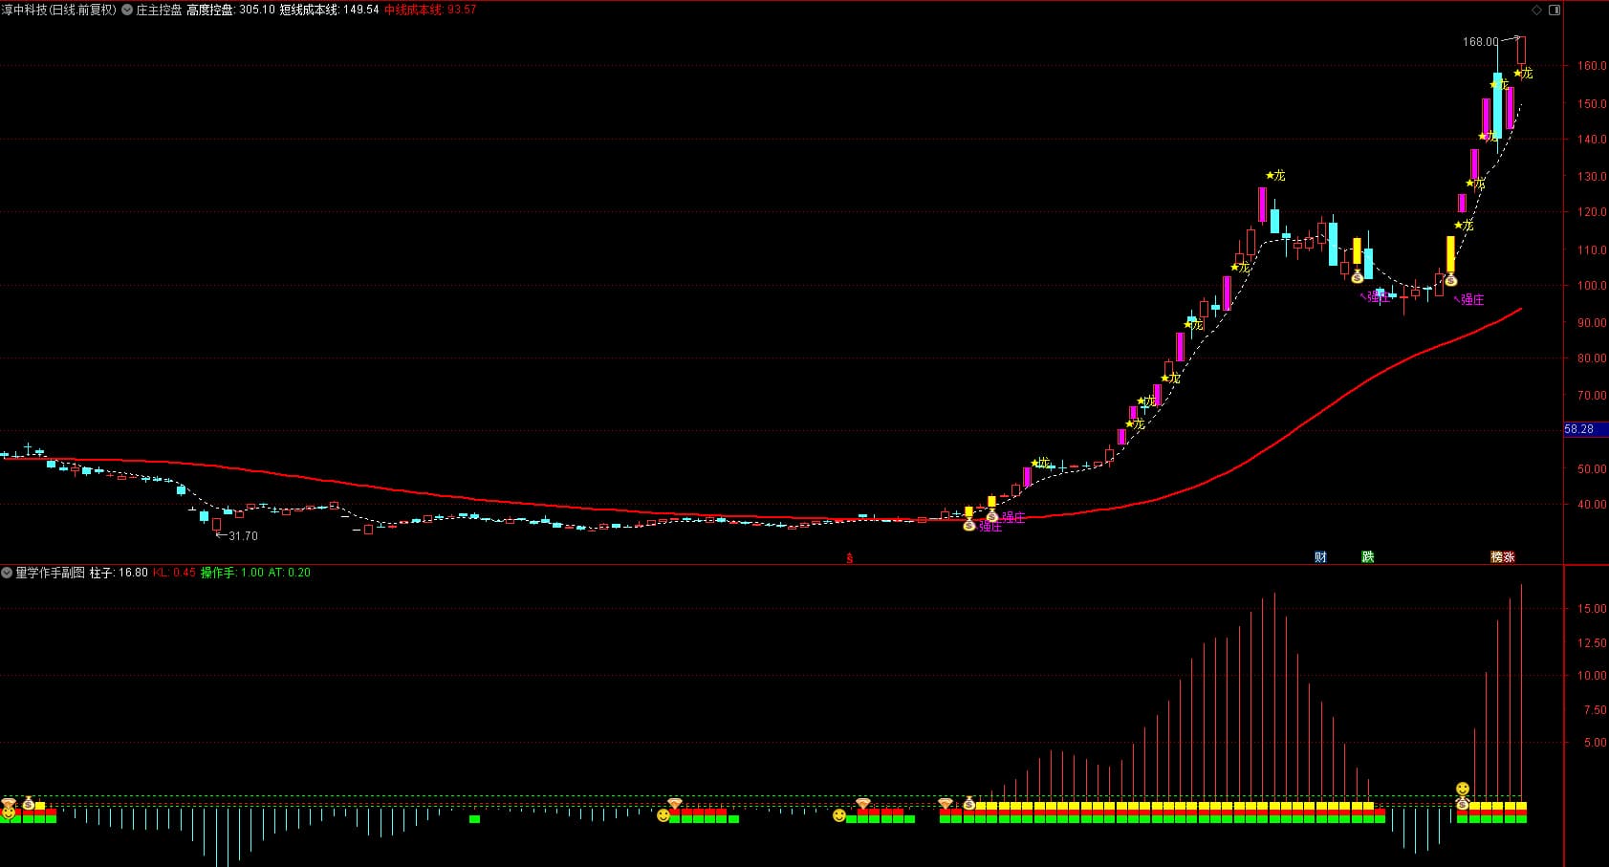Open the 庄主控盘 indicator dropdown arrow
This screenshot has height=867, width=1609.
pos(127,10)
